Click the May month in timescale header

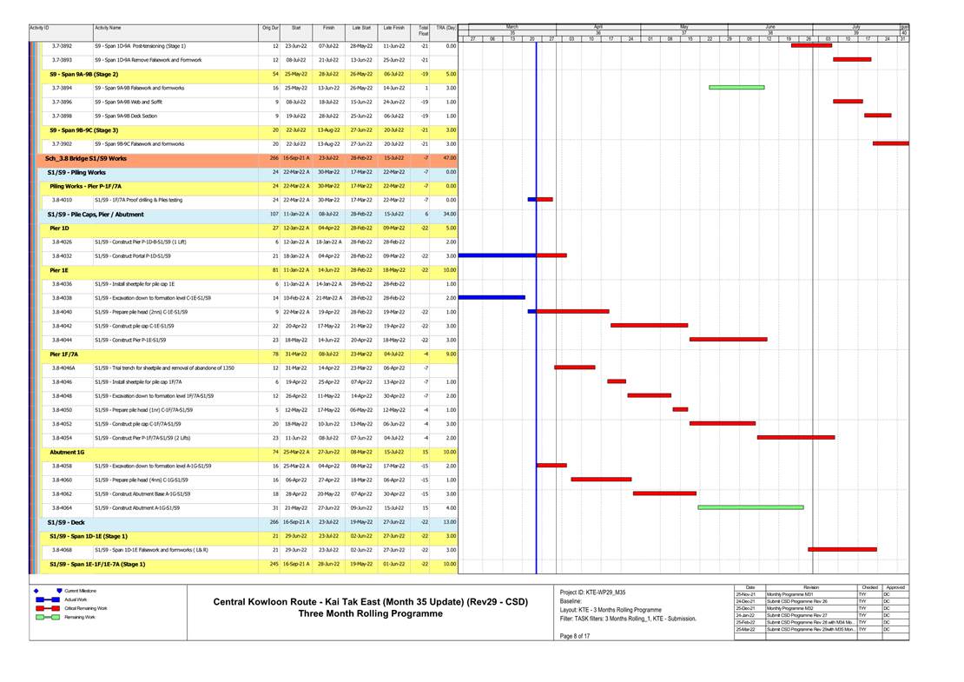[683, 27]
